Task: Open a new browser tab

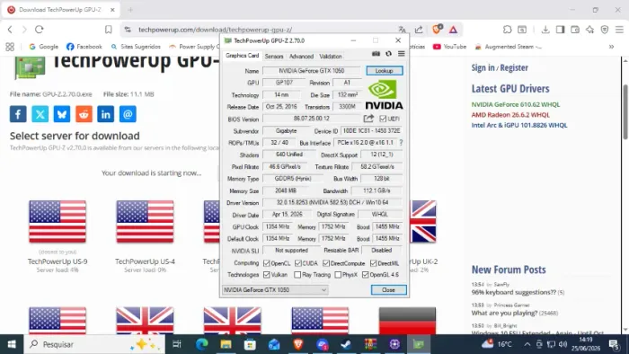Action: [130, 10]
